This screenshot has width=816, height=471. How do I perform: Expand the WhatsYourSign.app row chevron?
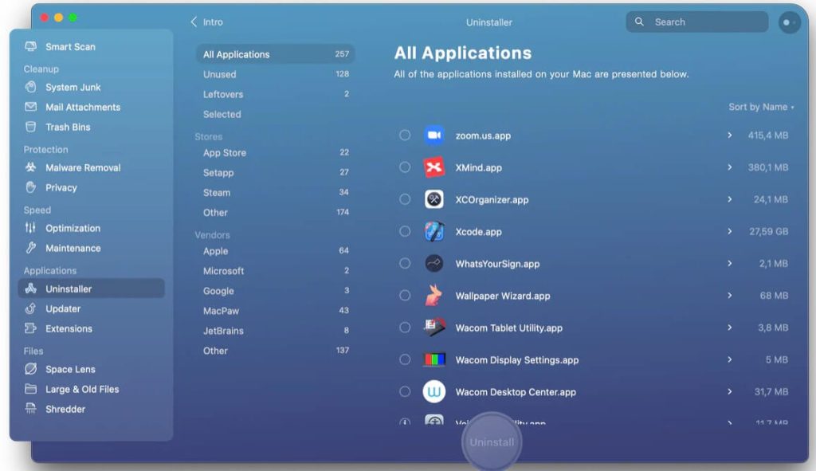(x=729, y=264)
